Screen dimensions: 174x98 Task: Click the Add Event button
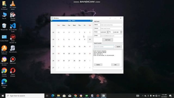108,40
